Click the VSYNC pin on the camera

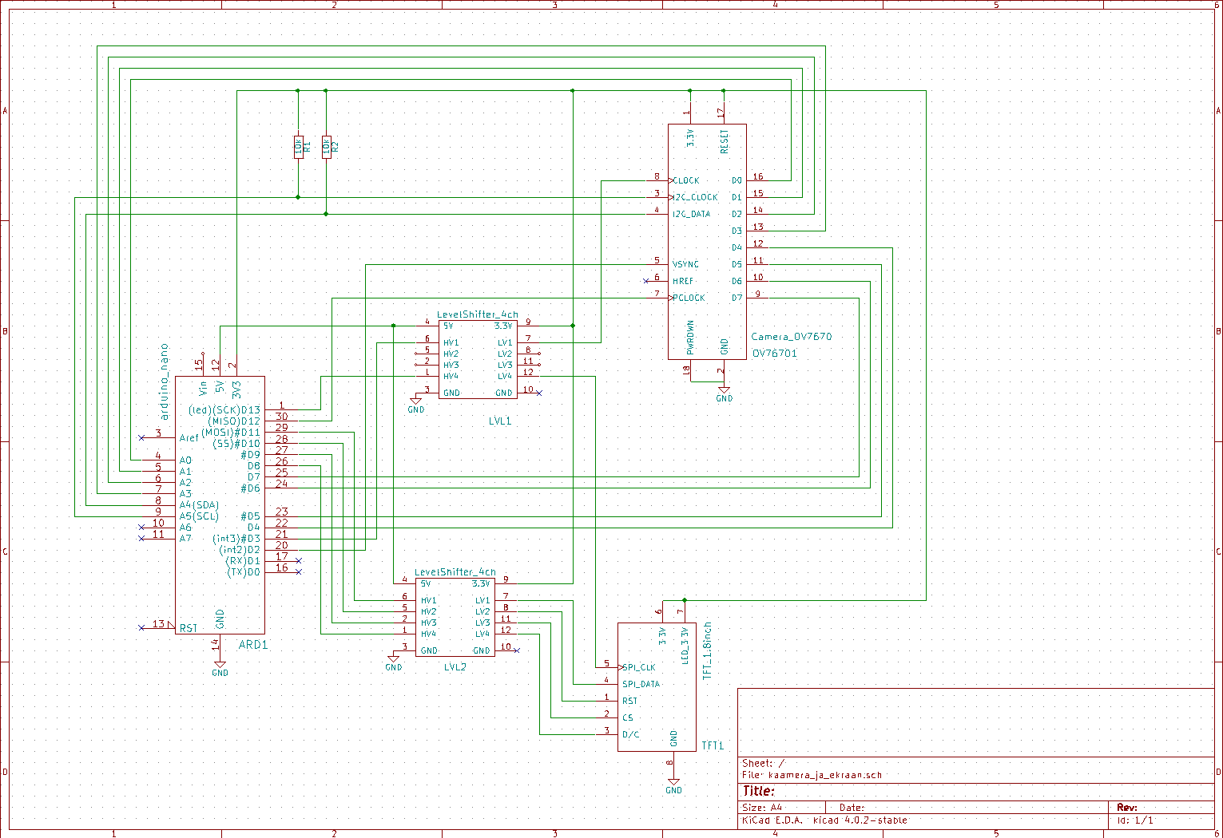tap(685, 264)
